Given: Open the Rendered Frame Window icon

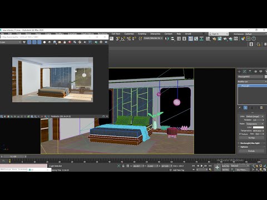Looking at the screenshot, I should pyautogui.click(x=220, y=38).
